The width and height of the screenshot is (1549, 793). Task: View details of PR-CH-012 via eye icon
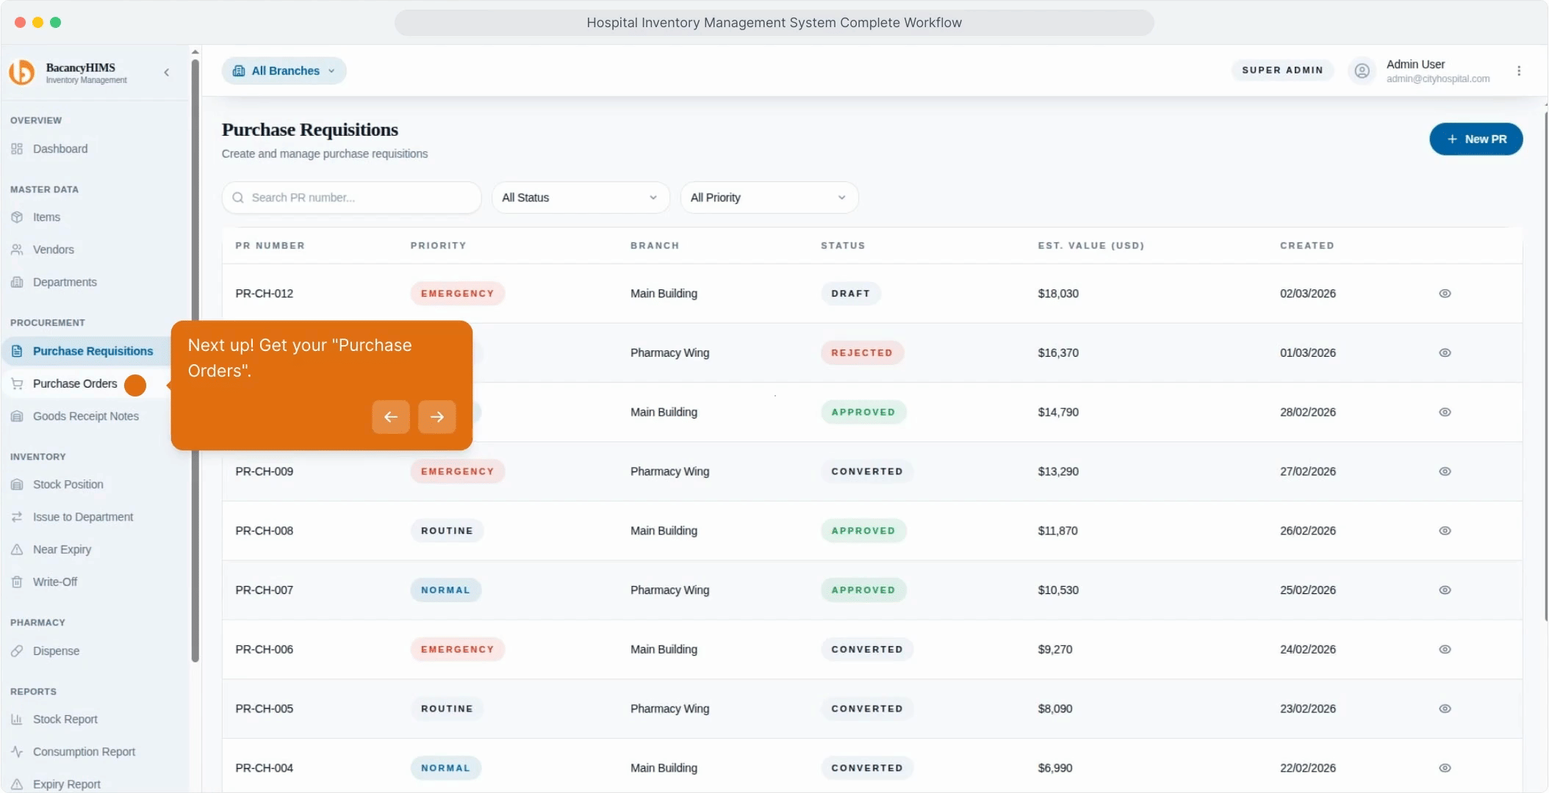(x=1445, y=294)
